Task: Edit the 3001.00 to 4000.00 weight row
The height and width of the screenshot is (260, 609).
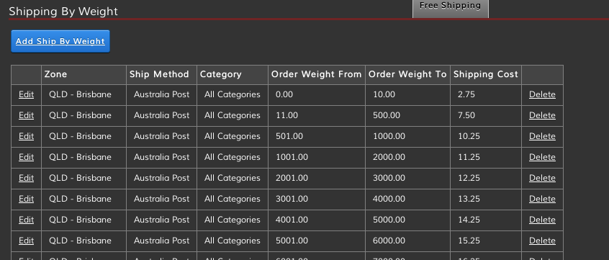Action: point(26,199)
